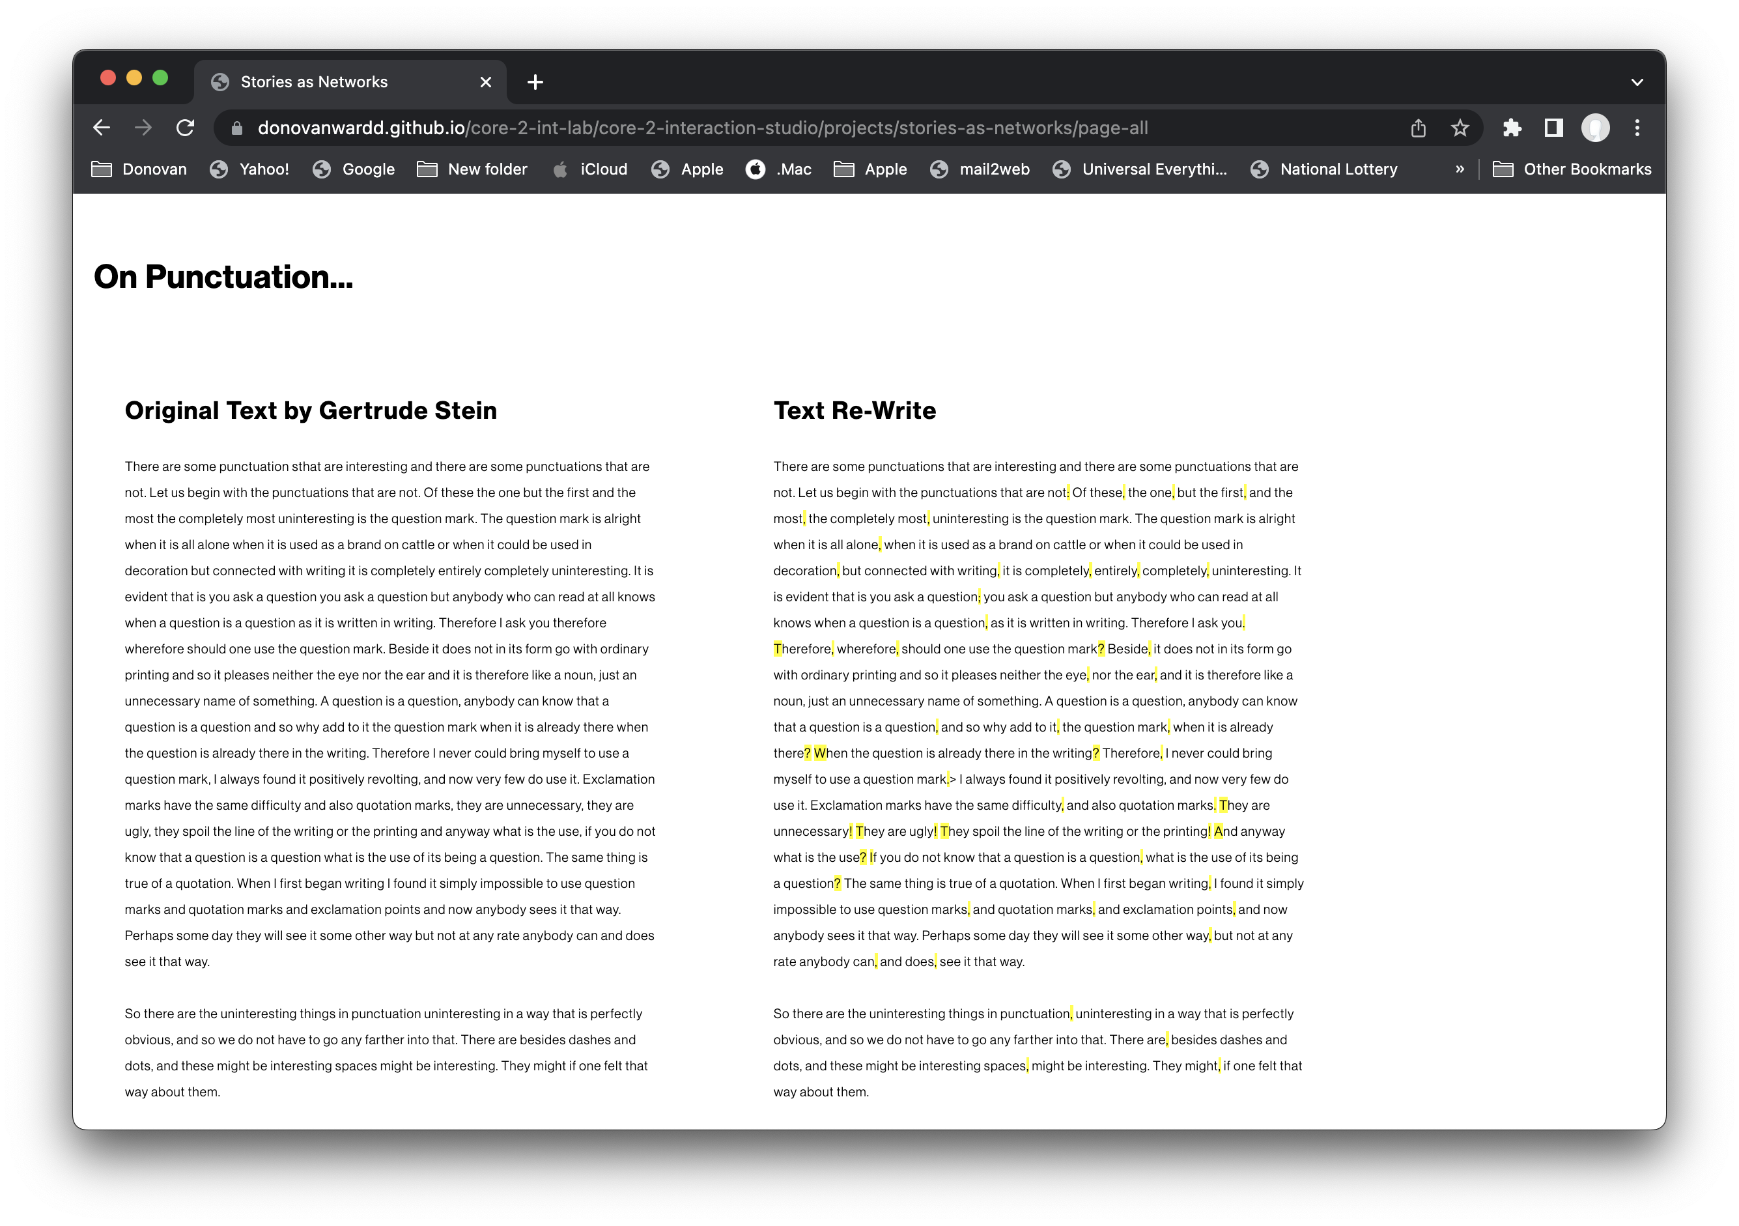Open a new tab with plus
Image resolution: width=1739 pixels, height=1226 pixels.
535,82
